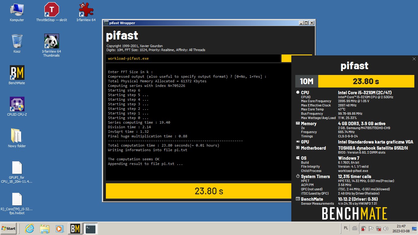Click the show desktop icon beside the clock
The height and width of the screenshot is (235, 418).
[414, 229]
